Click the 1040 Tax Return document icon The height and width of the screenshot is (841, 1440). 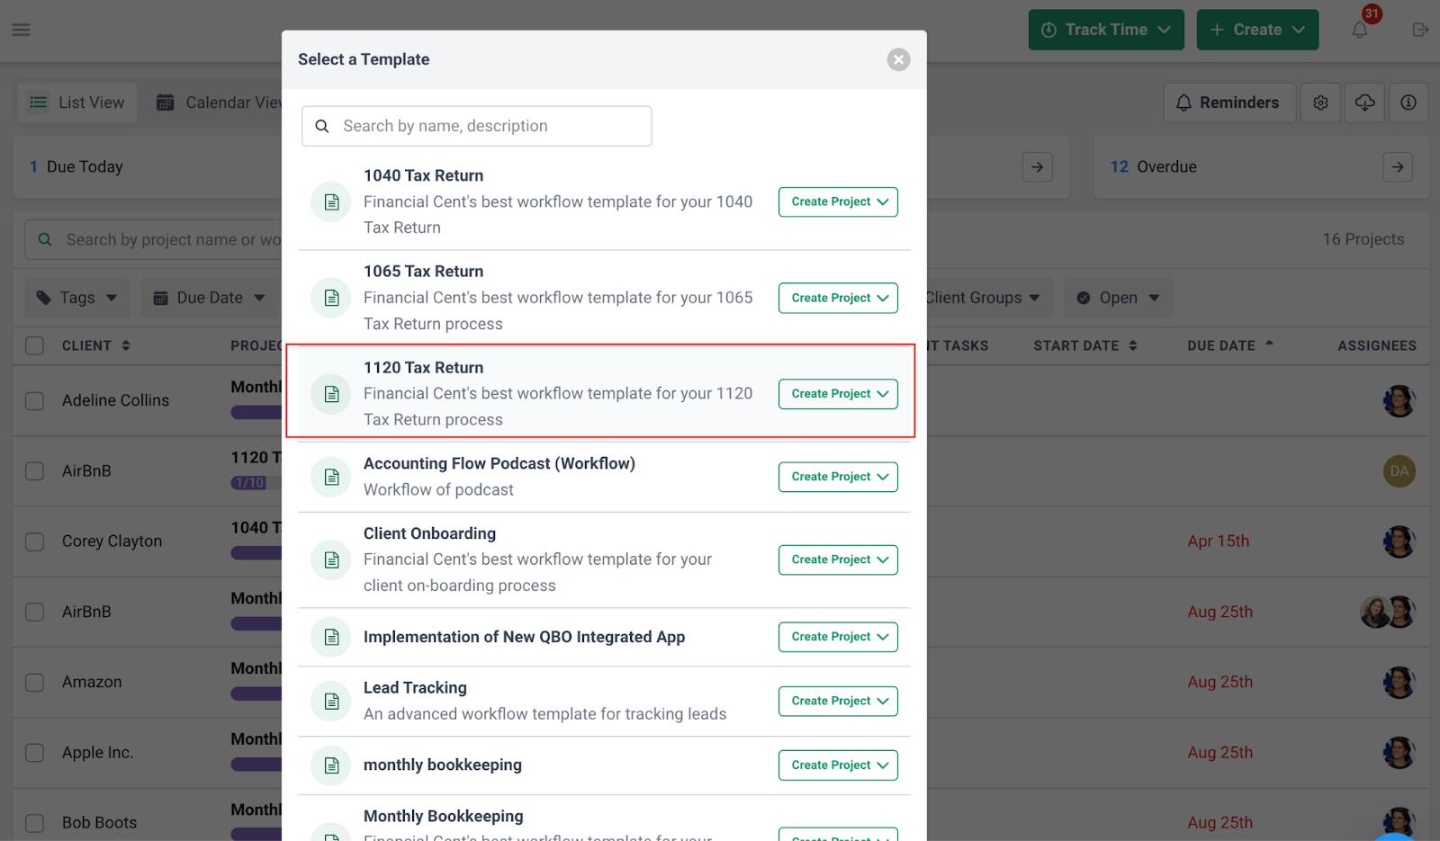[331, 201]
